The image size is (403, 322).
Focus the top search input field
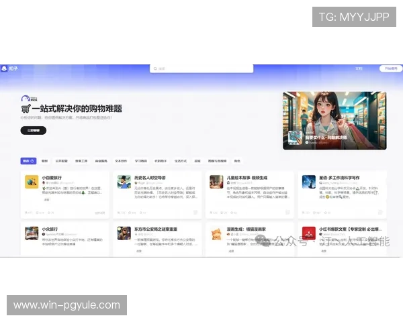(x=201, y=68)
